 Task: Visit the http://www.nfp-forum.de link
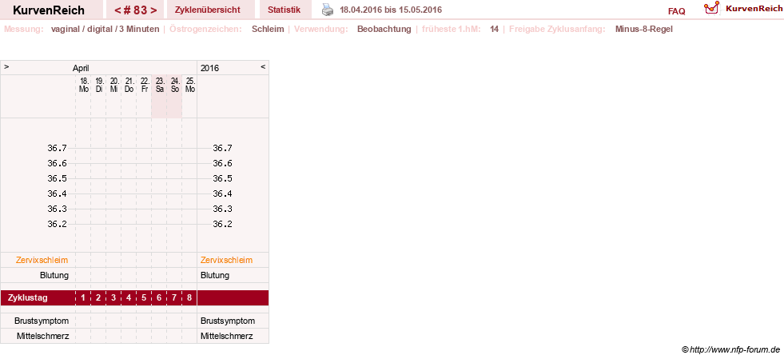pos(734,350)
